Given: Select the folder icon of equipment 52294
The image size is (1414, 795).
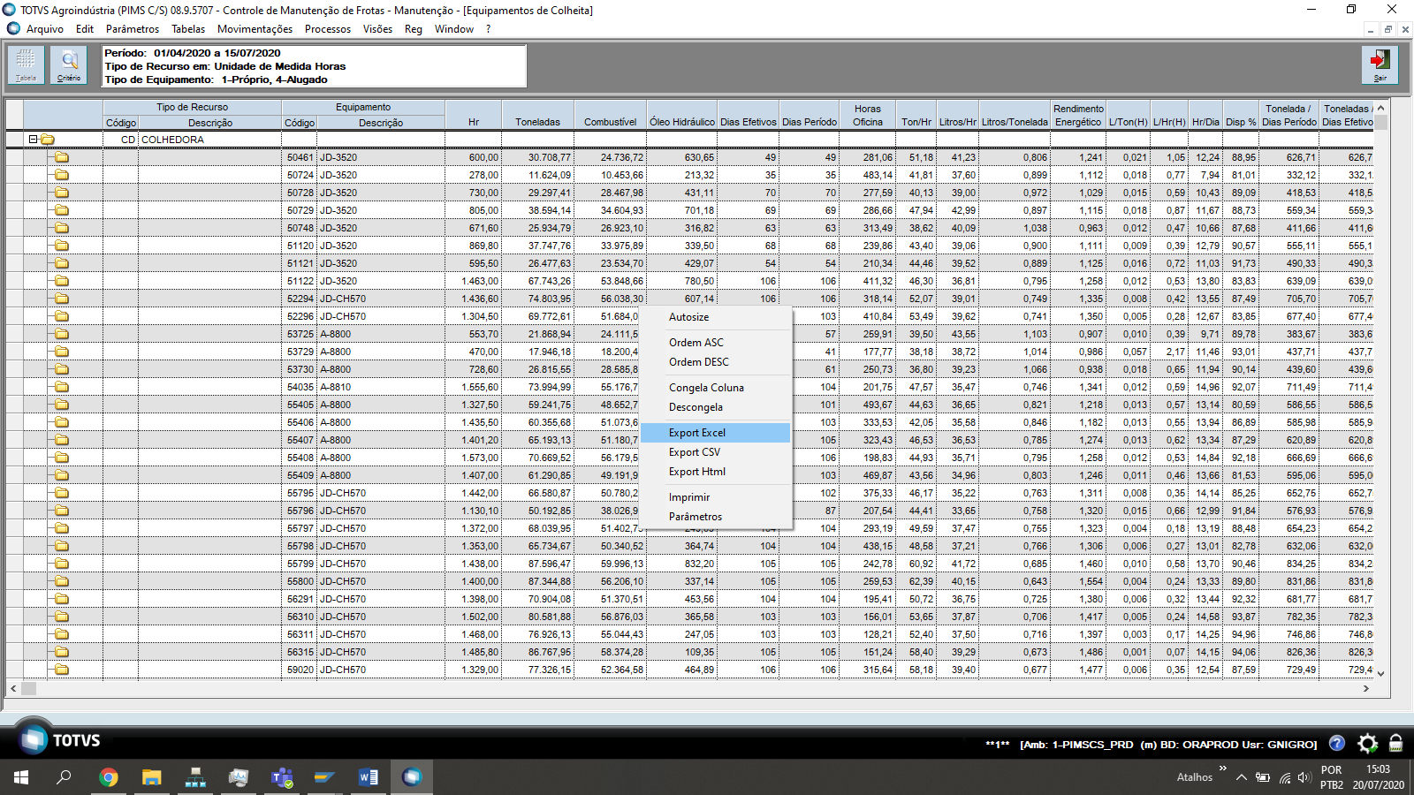Looking at the screenshot, I should pyautogui.click(x=62, y=299).
